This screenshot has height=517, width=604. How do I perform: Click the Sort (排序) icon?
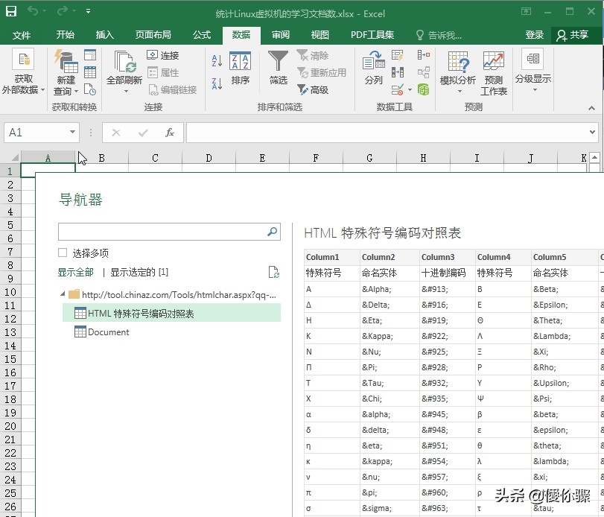(x=240, y=63)
